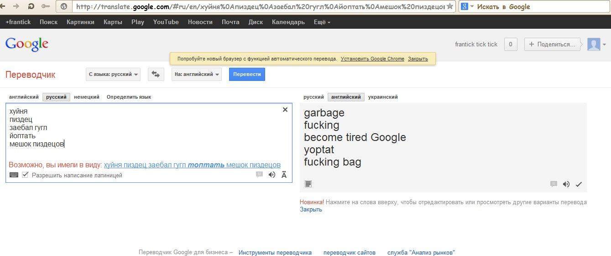This screenshot has height=256, width=611.
Task: Expand the 'Ещё' menu in top bar
Action: pyautogui.click(x=322, y=22)
